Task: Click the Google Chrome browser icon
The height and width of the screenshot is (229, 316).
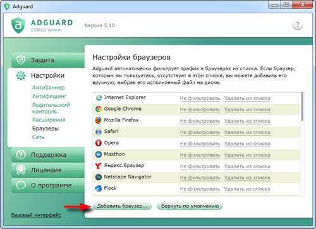Action: (99, 109)
